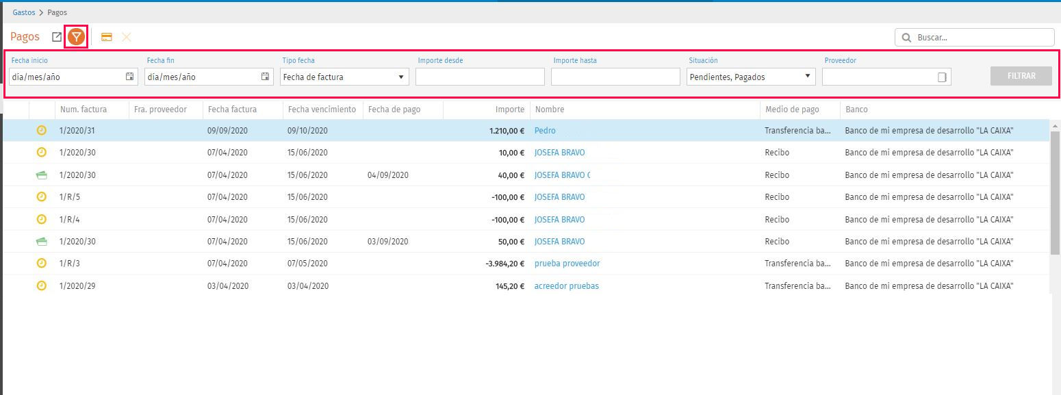Open the acreedor pruebas supplier link

coord(566,285)
